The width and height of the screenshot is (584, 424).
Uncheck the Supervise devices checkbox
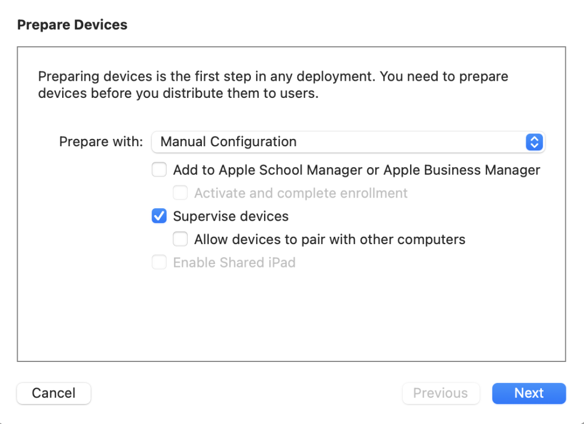pyautogui.click(x=159, y=216)
